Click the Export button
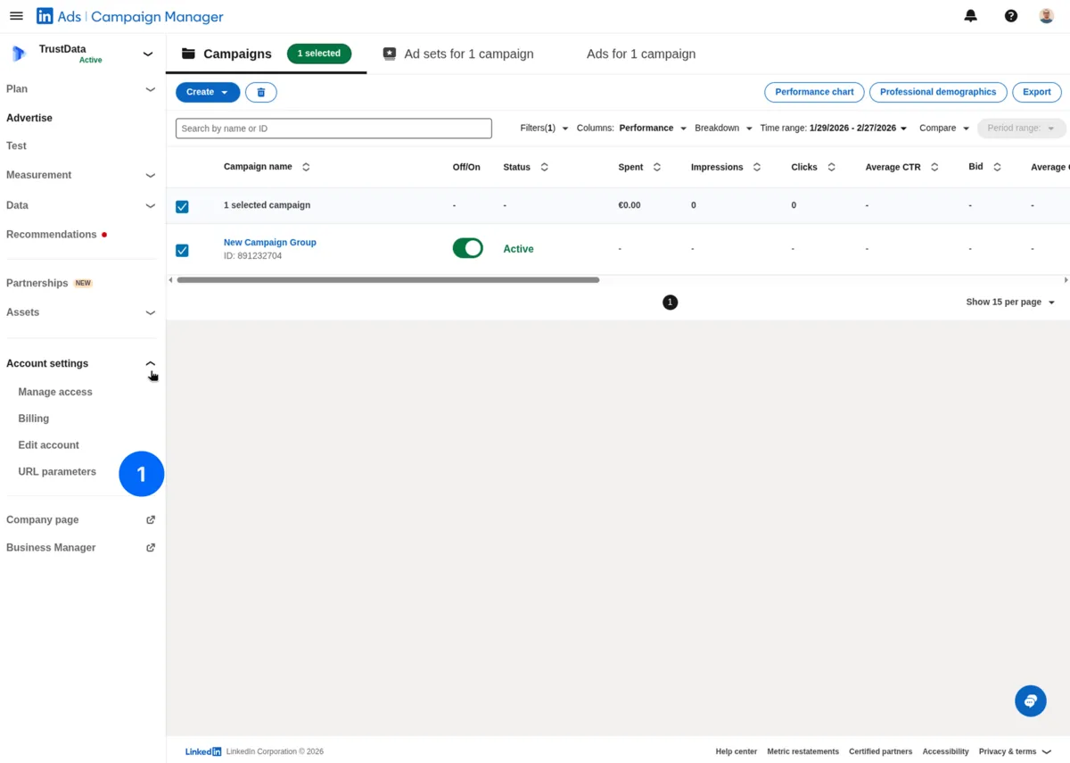The width and height of the screenshot is (1070, 763). pos(1036,92)
